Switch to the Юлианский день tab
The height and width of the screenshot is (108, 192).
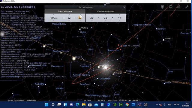pos(106,11)
